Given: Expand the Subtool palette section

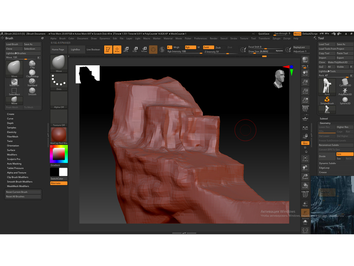Looking at the screenshot, I should [324, 119].
